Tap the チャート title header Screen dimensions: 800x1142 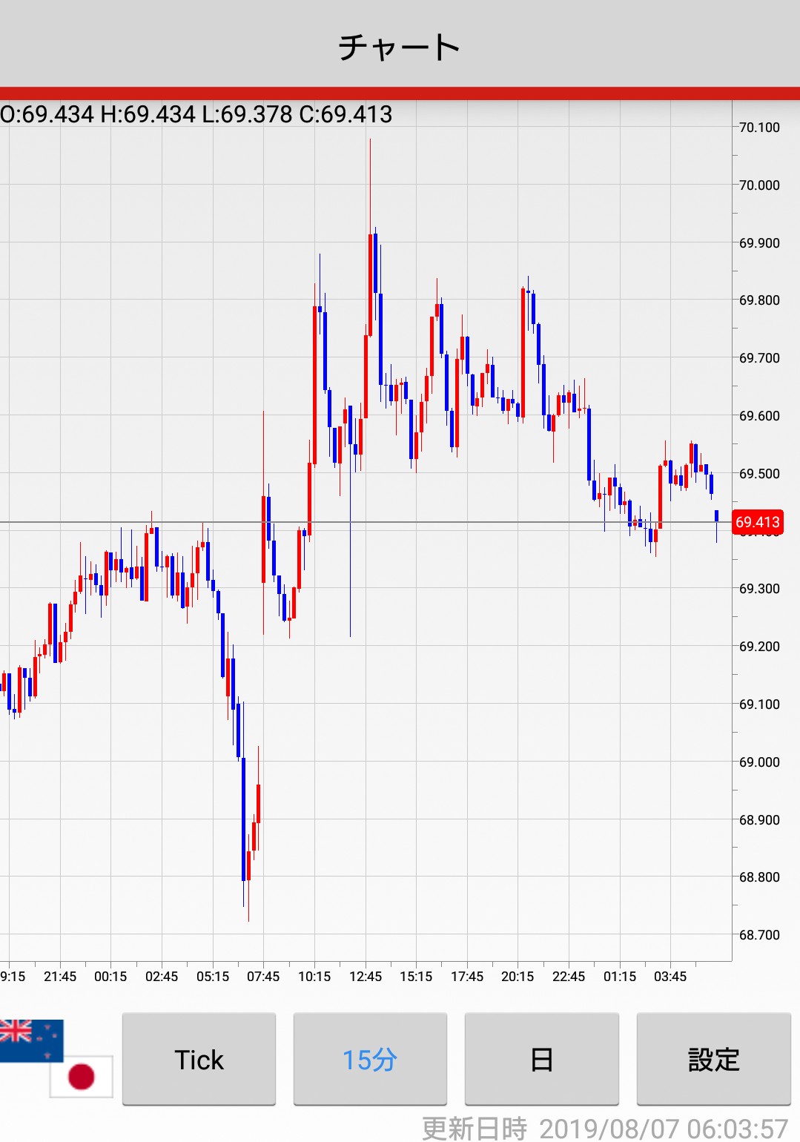tap(400, 47)
